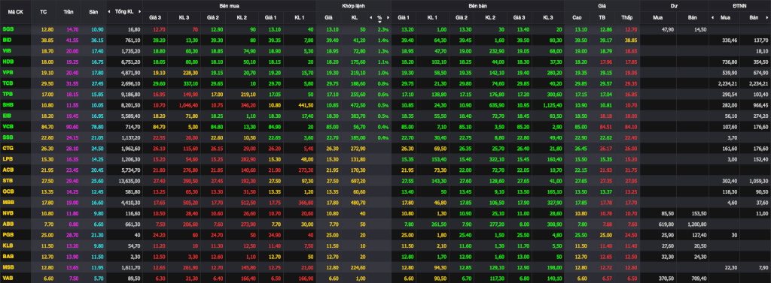This screenshot has width=771, height=283.
Task: Click left arrow beside Tổng KL header
Action: tap(110, 11)
